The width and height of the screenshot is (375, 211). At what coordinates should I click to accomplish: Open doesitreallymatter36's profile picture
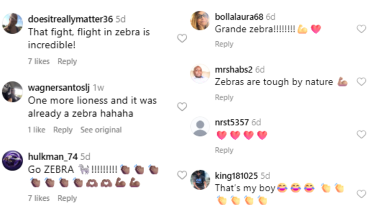tap(12, 23)
